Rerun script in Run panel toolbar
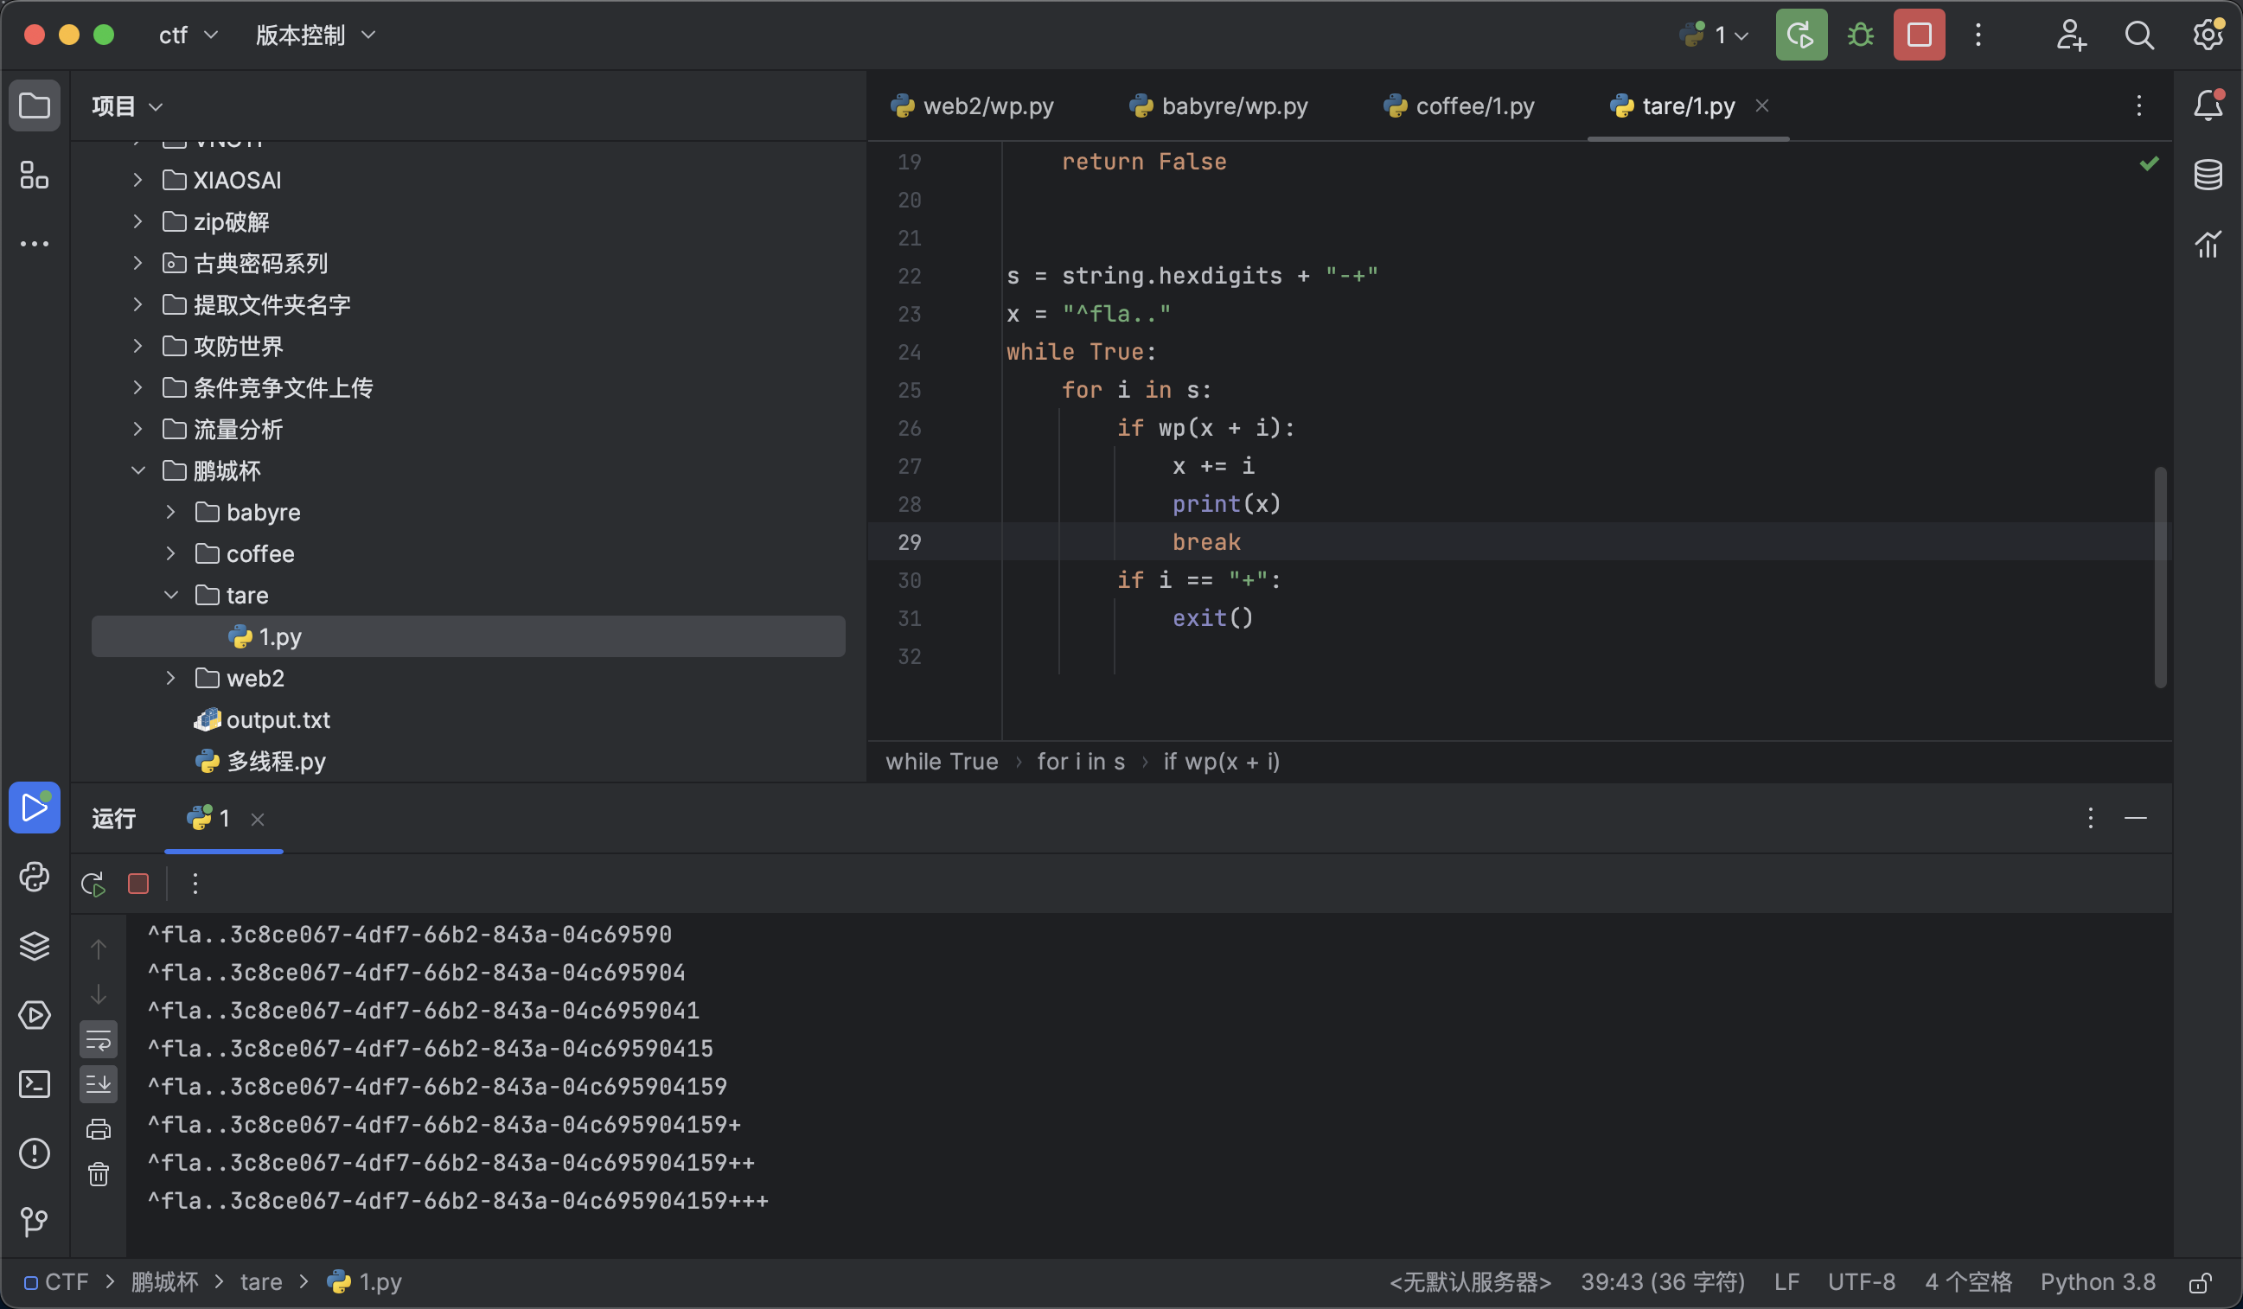This screenshot has width=2243, height=1309. pos(93,884)
